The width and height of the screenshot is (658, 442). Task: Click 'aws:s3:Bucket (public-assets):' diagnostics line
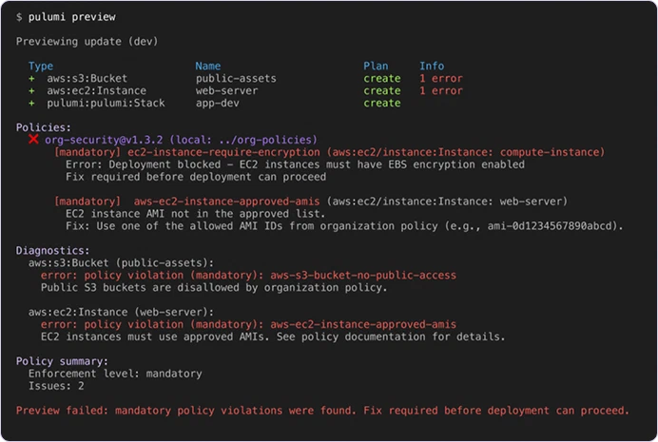click(x=121, y=263)
